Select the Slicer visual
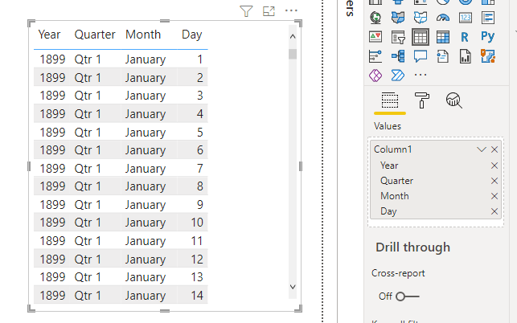 coord(398,37)
